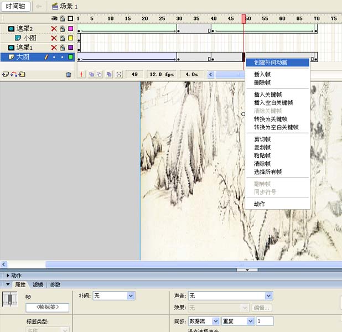Viewport: 342px width, 332px height.
Task: Toggle visibility of the 小图 layer
Action: pyautogui.click(x=54, y=38)
